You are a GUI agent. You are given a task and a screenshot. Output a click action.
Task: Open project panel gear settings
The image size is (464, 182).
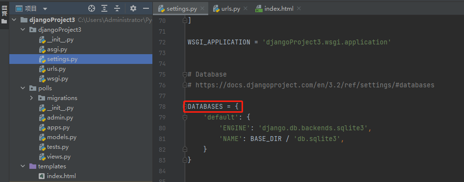click(x=133, y=9)
